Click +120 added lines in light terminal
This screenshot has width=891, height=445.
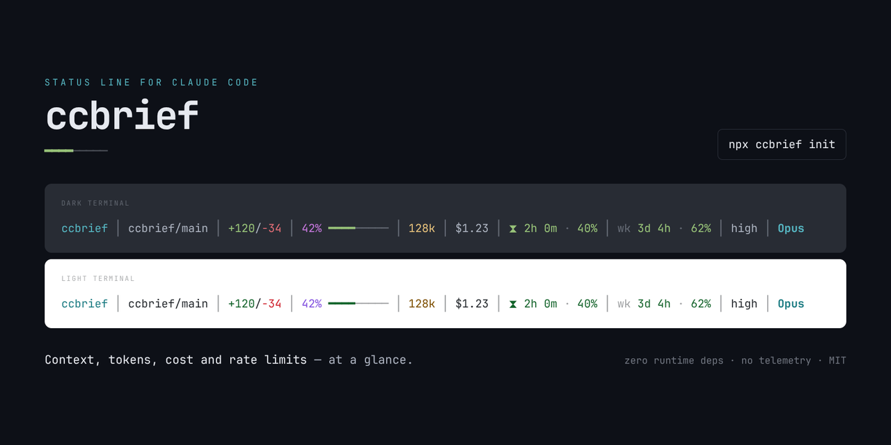(x=242, y=304)
